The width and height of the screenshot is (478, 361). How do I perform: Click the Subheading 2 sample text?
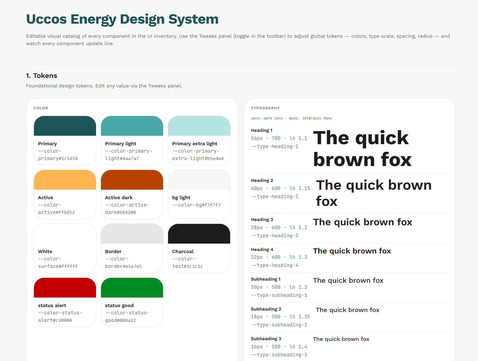347,310
